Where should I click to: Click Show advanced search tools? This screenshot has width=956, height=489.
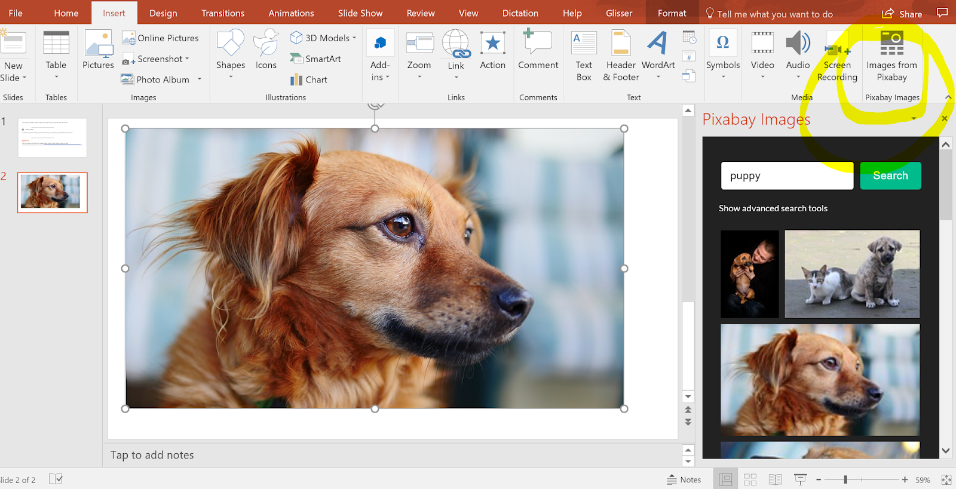click(773, 208)
